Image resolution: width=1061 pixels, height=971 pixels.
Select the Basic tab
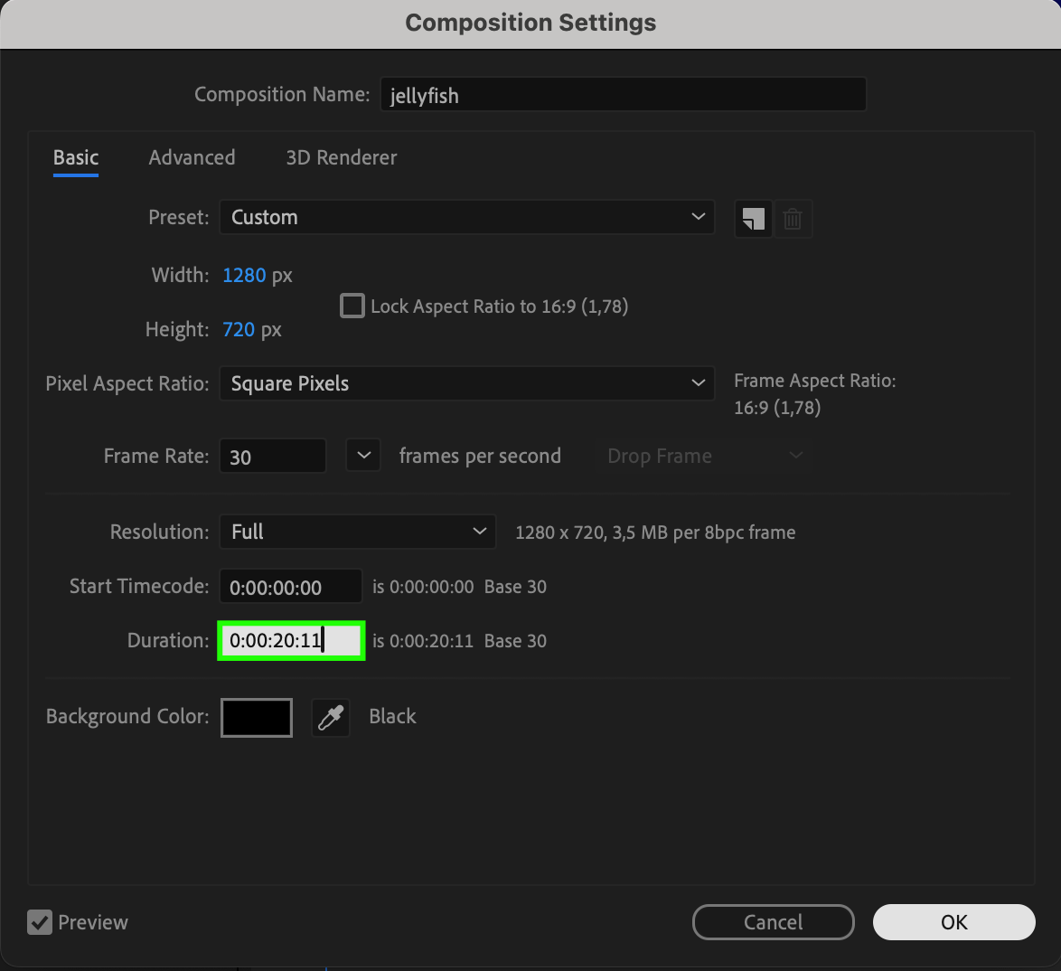tap(76, 157)
